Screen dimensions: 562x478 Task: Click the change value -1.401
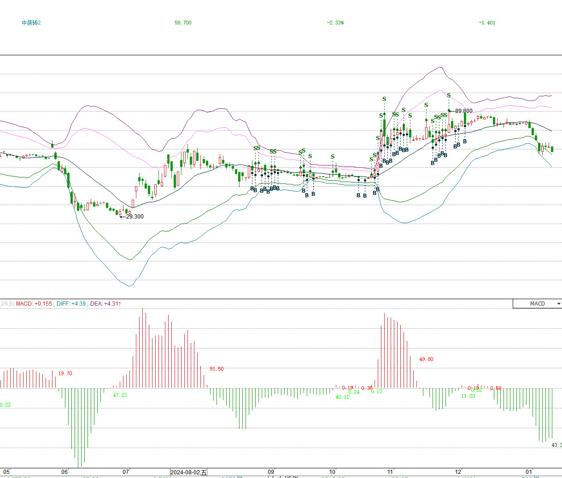(487, 23)
